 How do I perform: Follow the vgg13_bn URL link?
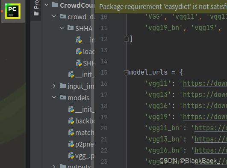point(211,139)
